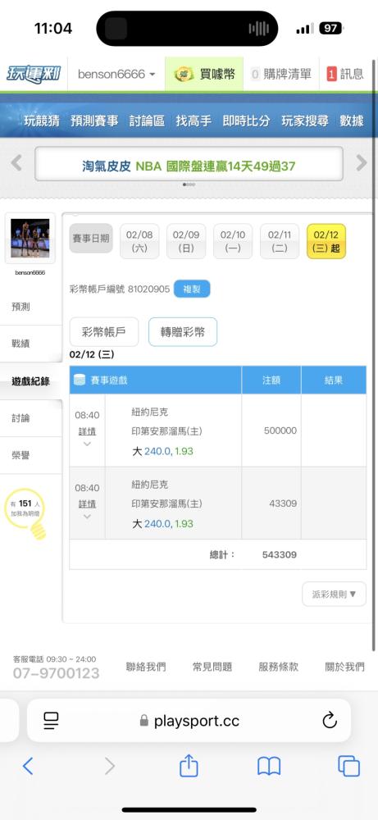The image size is (378, 820).
Task: Open 預測賽事 in navigation menu
Action: pyautogui.click(x=94, y=121)
